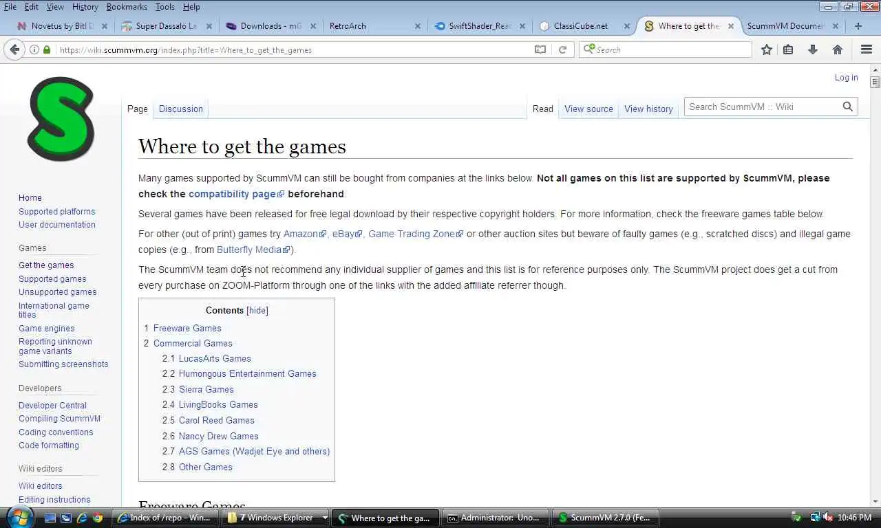The image size is (881, 528).
Task: Switch to the Downloads - mG browser tab
Action: 271,26
